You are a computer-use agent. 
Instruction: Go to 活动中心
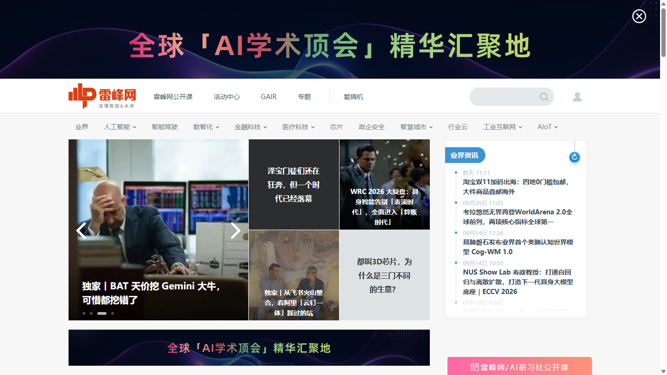227,97
